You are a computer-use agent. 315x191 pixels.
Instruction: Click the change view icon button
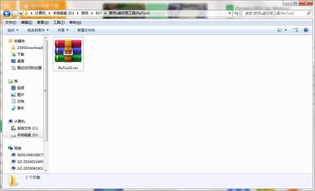coord(279,30)
